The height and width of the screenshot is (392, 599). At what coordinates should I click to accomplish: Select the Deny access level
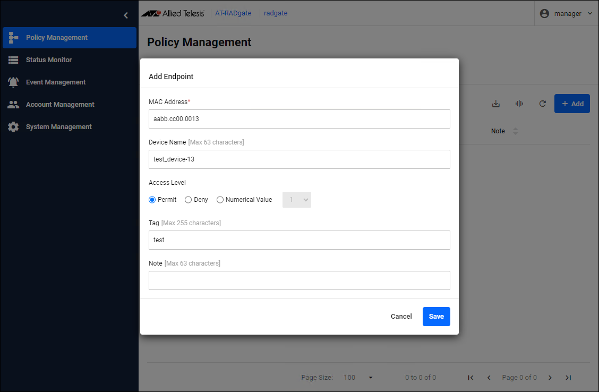tap(189, 200)
